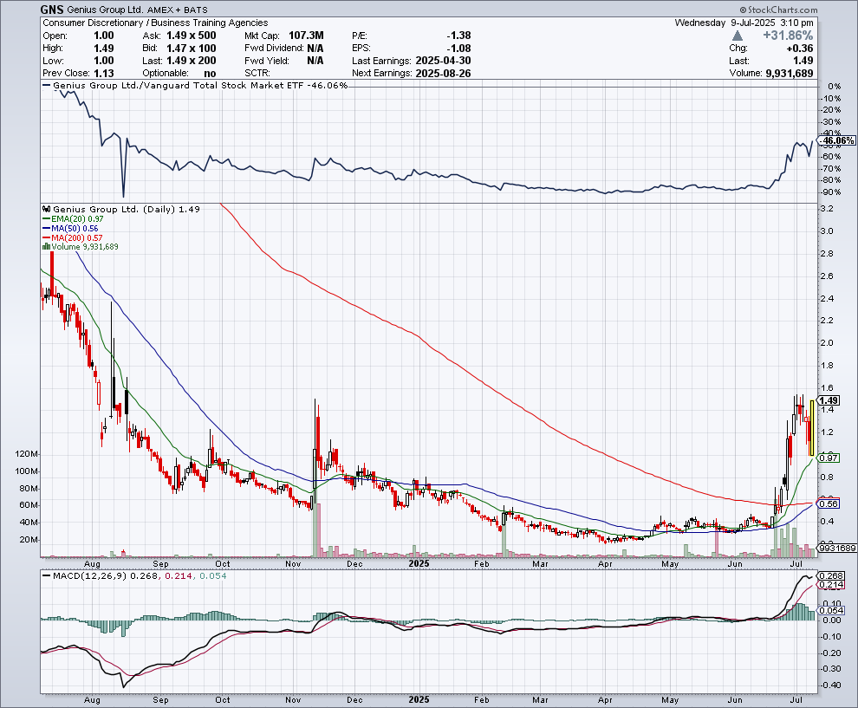Click the Consumer Discretionary / Business Training Agencies sector
This screenshot has width=858, height=708.
coord(155,23)
